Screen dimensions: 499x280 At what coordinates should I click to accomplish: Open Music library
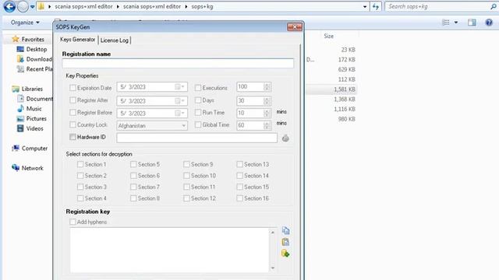point(30,109)
